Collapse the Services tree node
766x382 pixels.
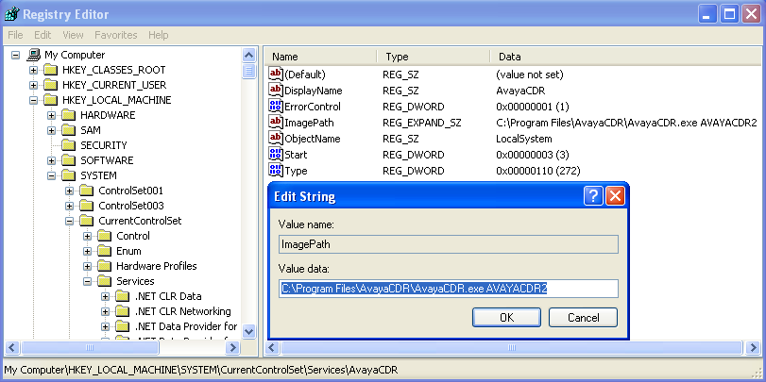click(x=88, y=281)
